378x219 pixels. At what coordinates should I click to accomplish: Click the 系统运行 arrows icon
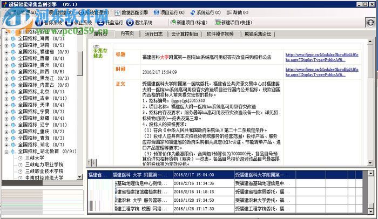pyautogui.click(x=193, y=12)
